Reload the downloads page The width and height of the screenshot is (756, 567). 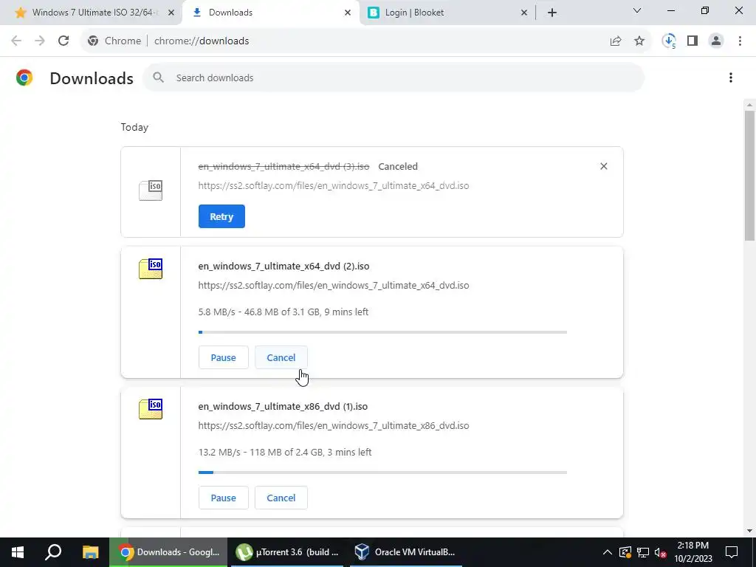point(63,41)
